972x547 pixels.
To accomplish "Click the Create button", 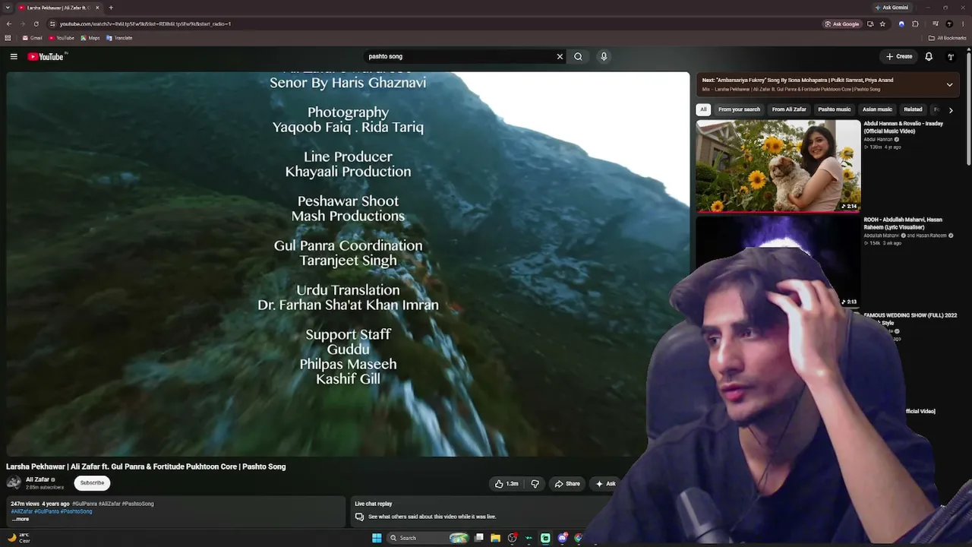I will pos(899,56).
